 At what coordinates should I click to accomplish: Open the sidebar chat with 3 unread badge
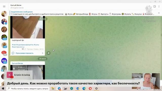pyautogui.click(x=4, y=21)
